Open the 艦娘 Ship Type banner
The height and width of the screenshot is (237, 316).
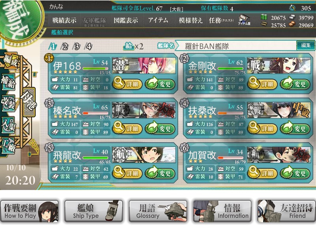pos(94,211)
